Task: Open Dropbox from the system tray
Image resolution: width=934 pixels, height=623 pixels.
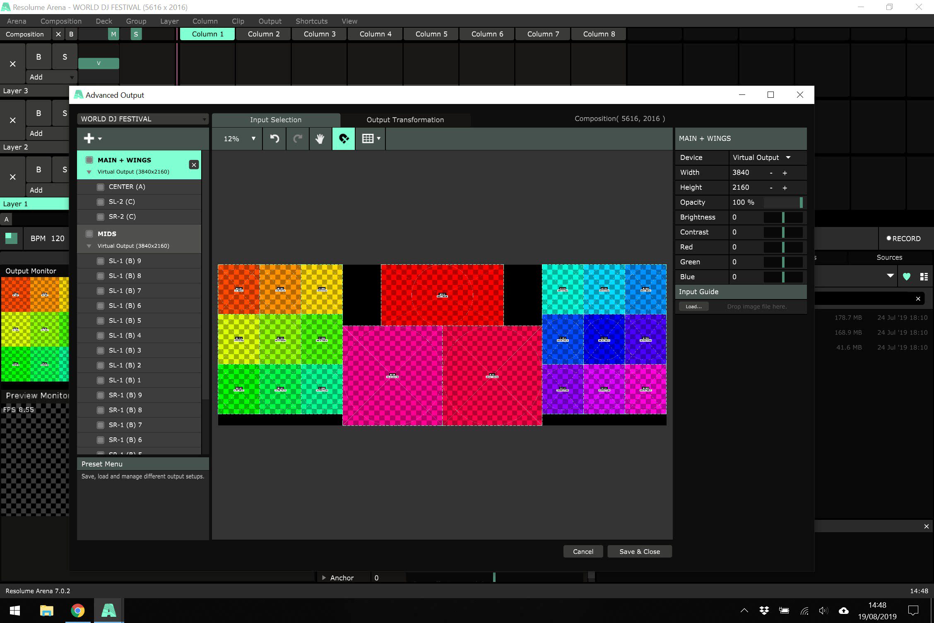Action: (764, 611)
